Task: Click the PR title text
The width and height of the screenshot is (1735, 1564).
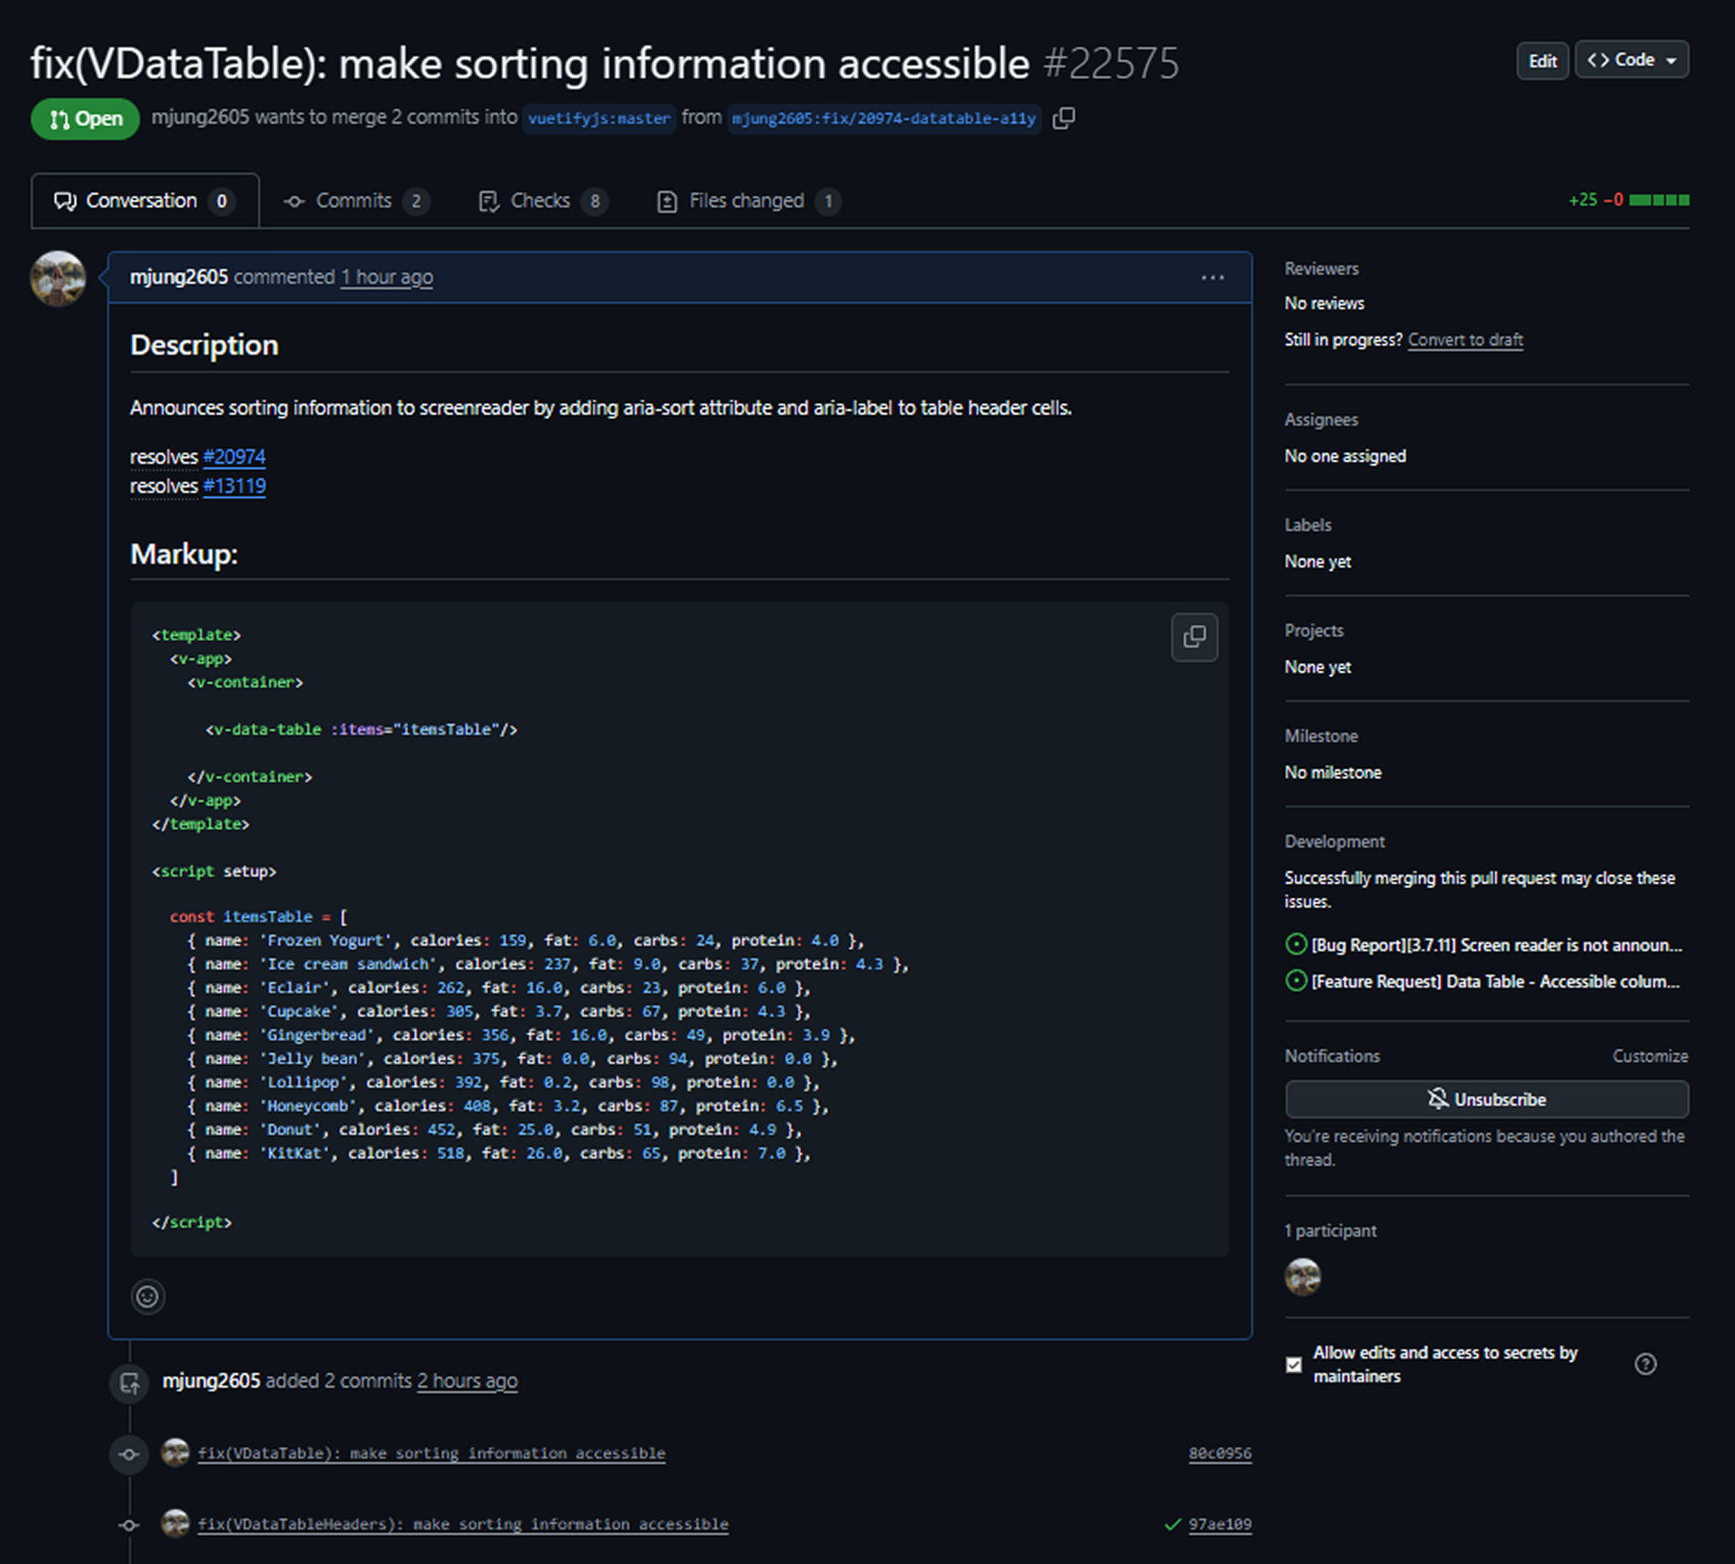Action: coord(530,64)
